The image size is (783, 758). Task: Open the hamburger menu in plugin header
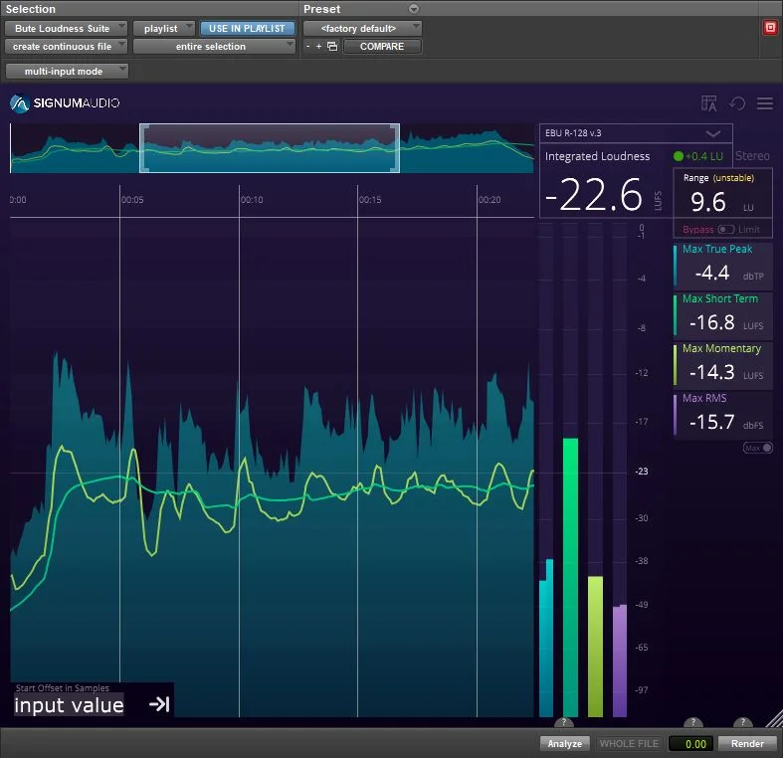pos(764,103)
